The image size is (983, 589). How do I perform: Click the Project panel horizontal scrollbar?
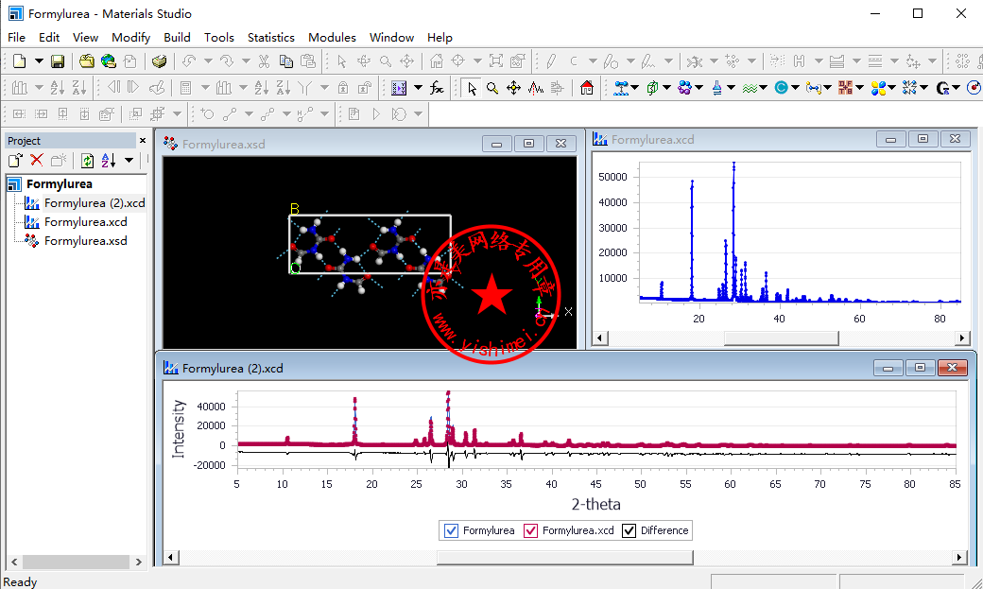tap(77, 562)
